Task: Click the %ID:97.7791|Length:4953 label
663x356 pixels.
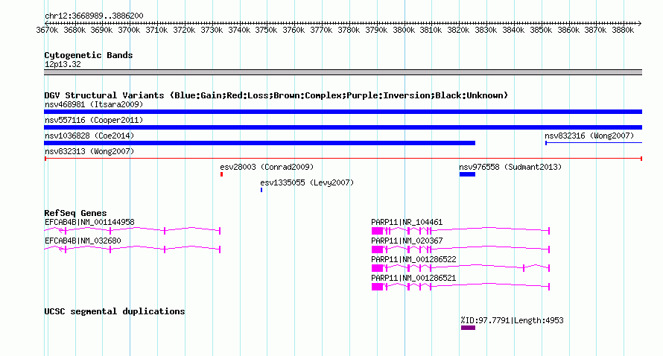Action: [x=512, y=320]
